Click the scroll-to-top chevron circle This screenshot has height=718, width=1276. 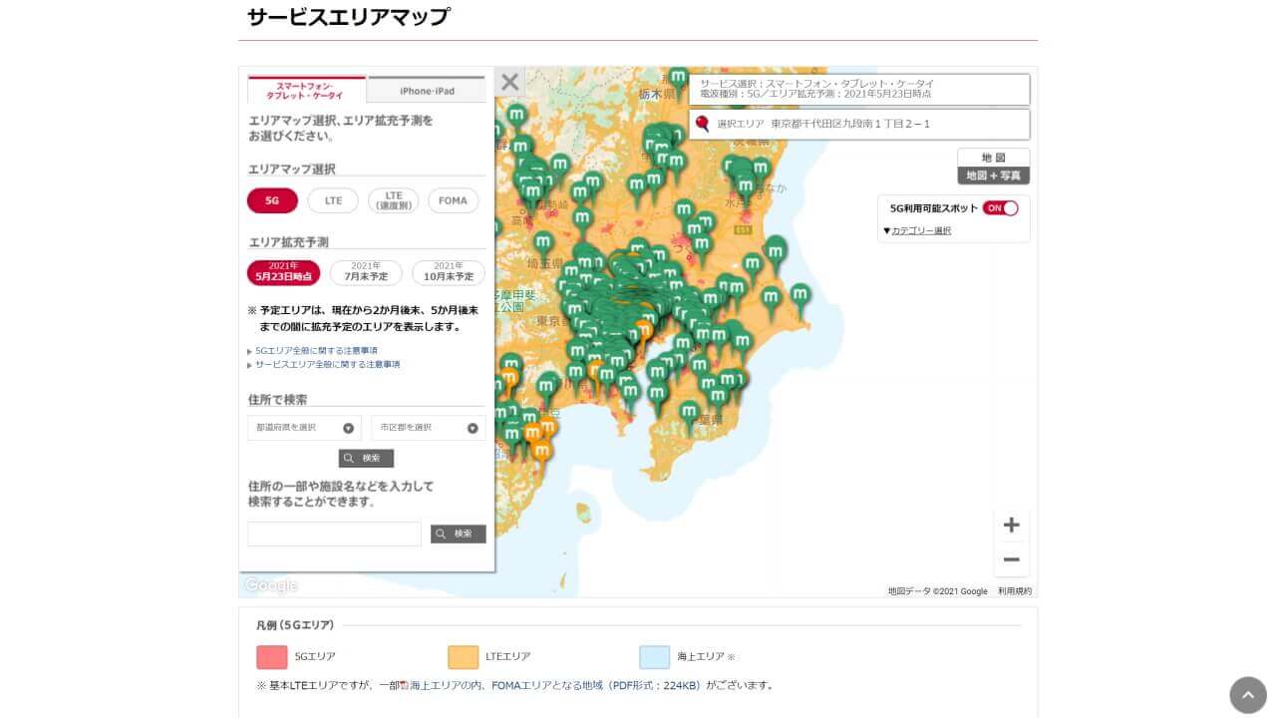(x=1247, y=693)
